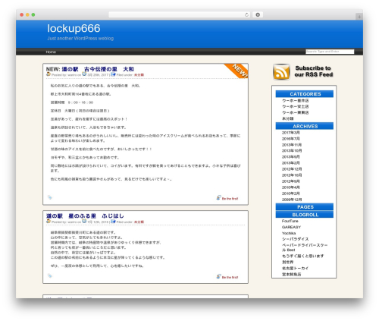Open the Home menu item

(51, 52)
